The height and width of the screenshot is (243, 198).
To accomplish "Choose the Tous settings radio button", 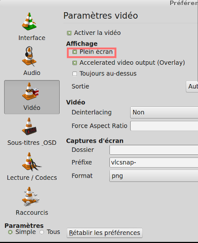I will (42, 232).
